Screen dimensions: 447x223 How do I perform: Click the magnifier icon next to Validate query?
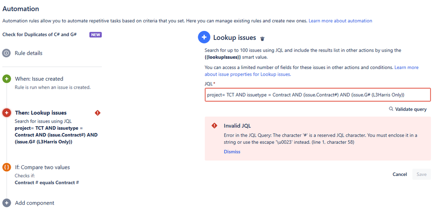pos(391,109)
